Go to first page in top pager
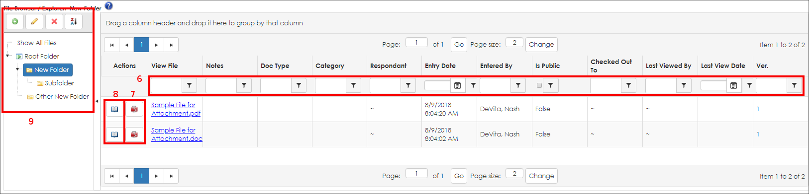 pyautogui.click(x=112, y=45)
